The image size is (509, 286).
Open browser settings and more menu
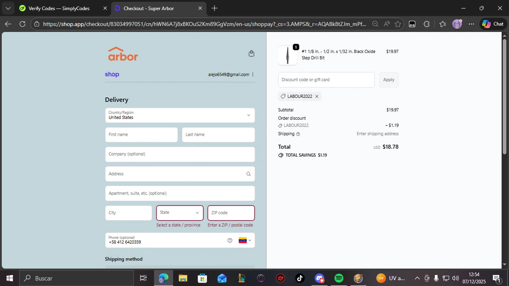471,24
